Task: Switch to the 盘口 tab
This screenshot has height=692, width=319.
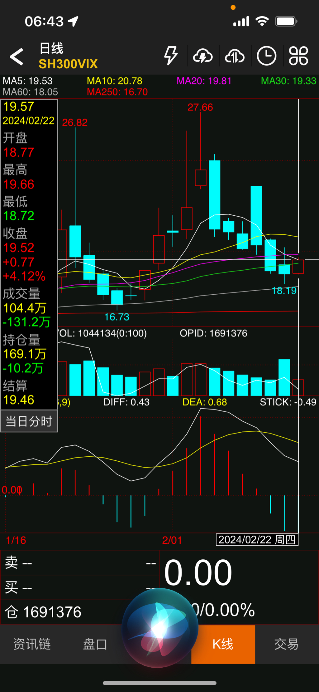Action: point(95,644)
